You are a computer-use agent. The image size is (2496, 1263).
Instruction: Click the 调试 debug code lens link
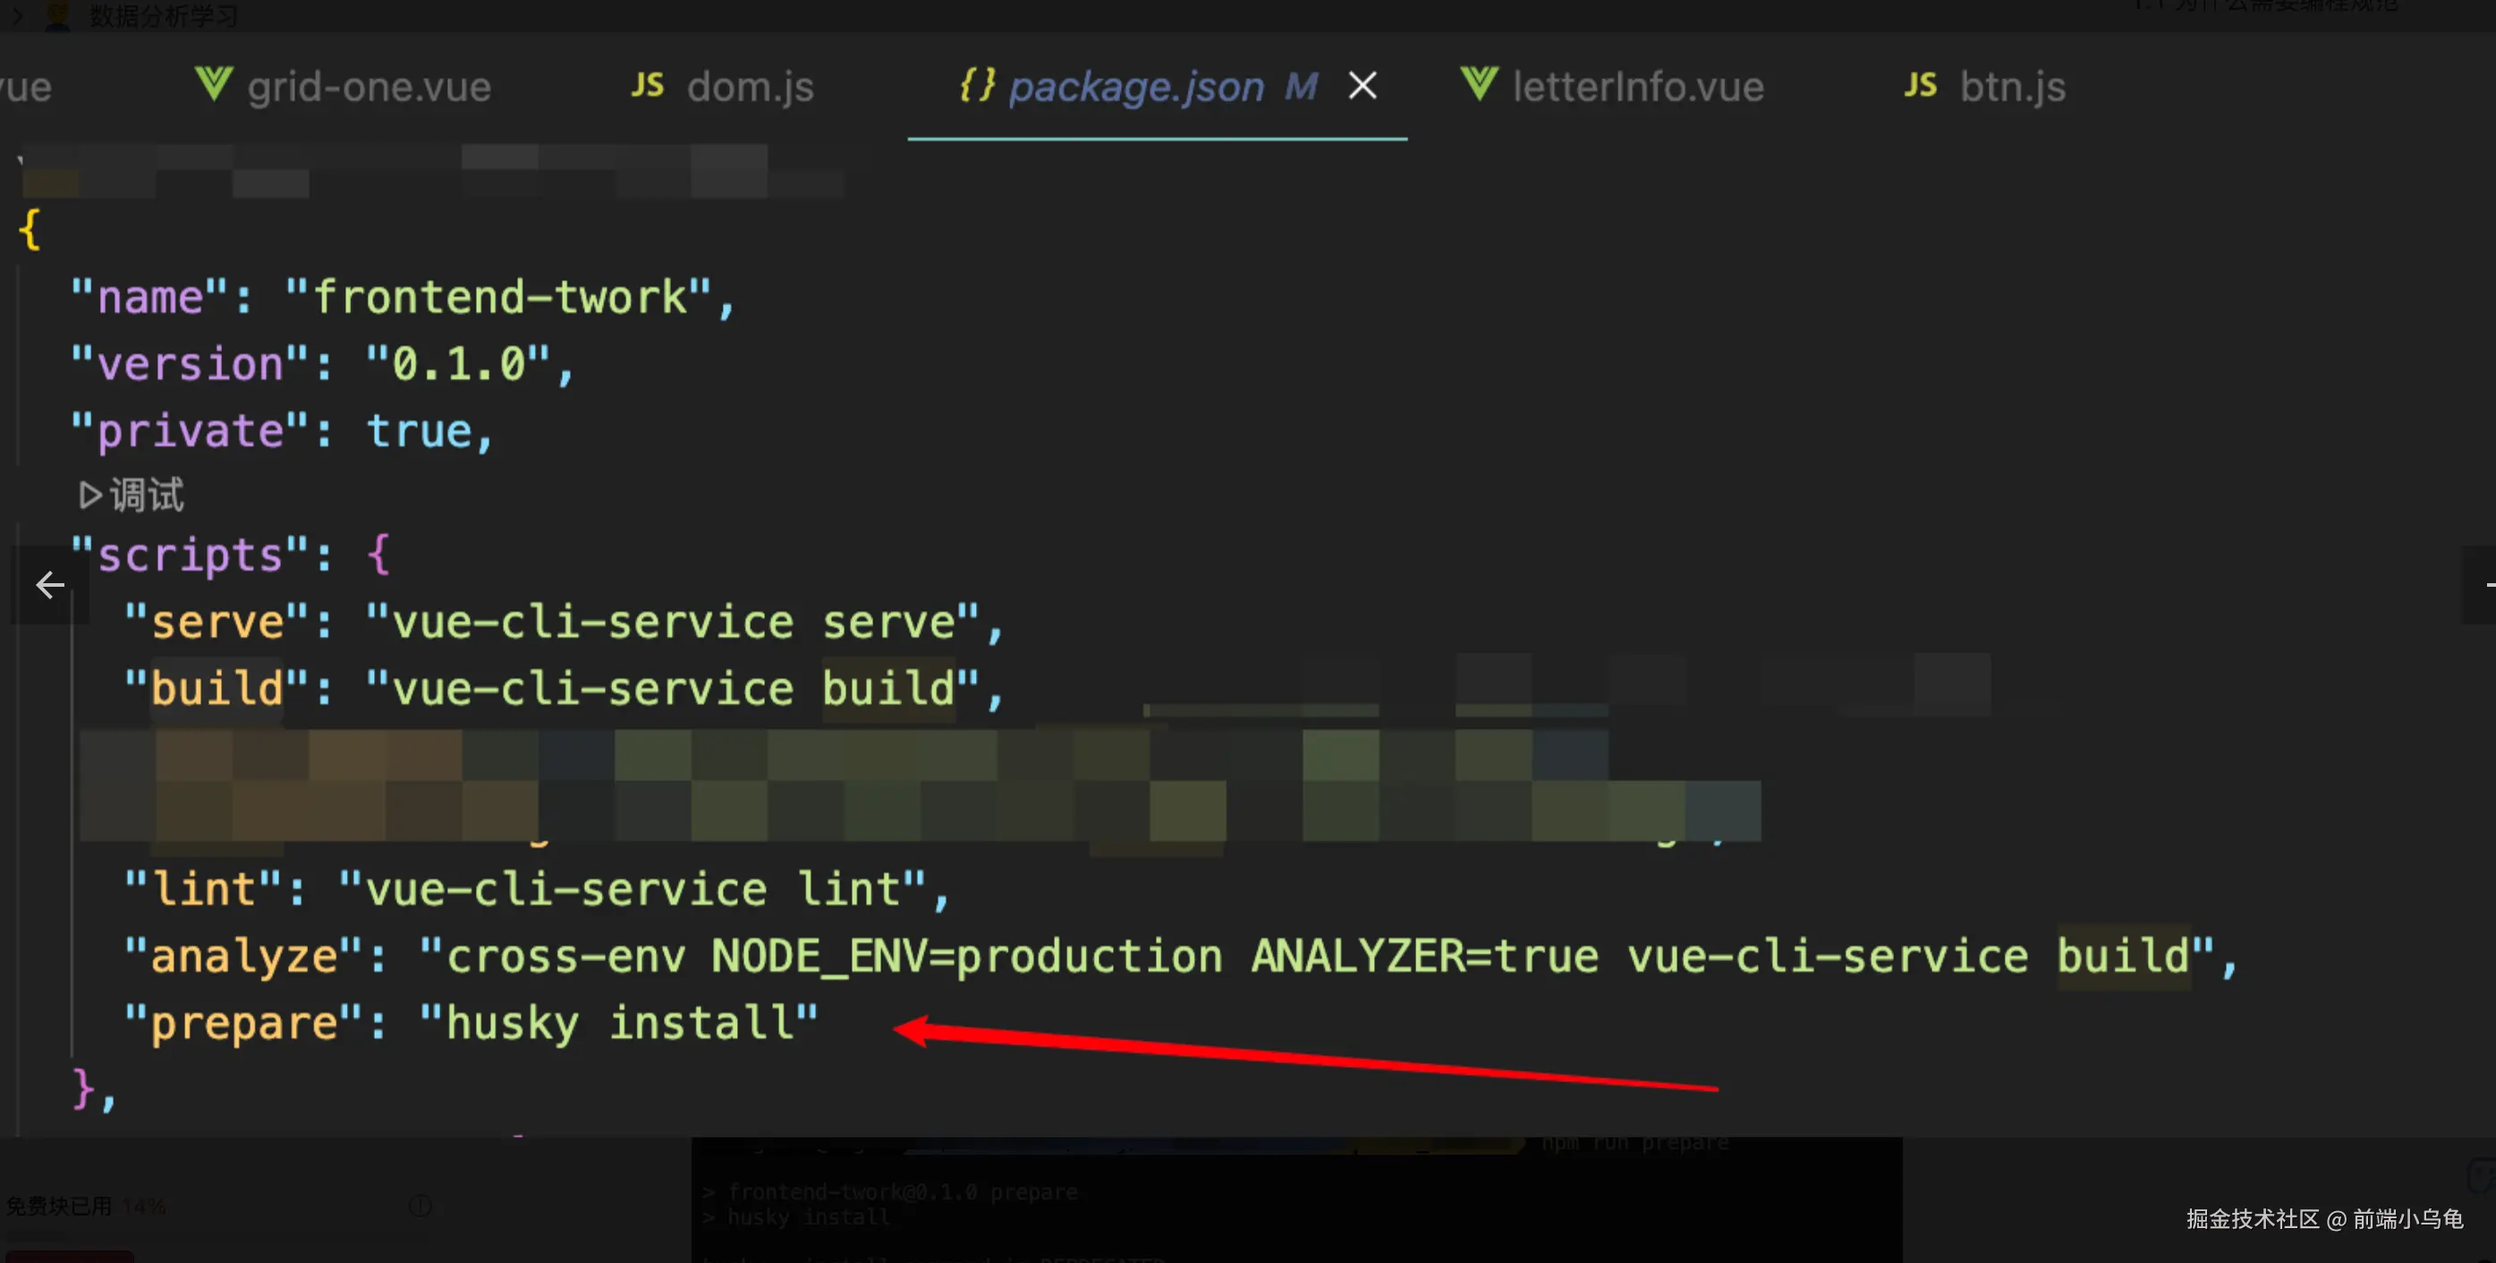(147, 495)
